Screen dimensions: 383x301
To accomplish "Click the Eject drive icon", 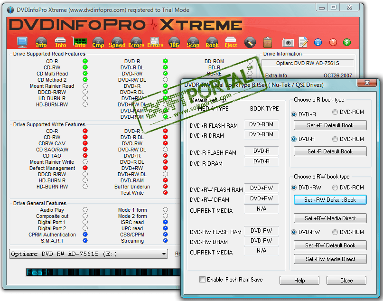I will [231, 42].
